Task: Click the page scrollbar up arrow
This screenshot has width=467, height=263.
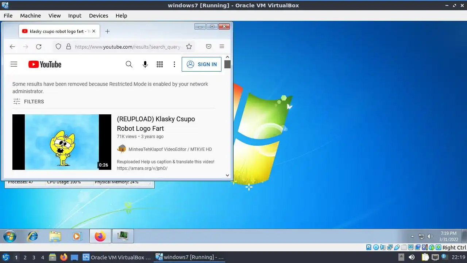Action: (227, 57)
